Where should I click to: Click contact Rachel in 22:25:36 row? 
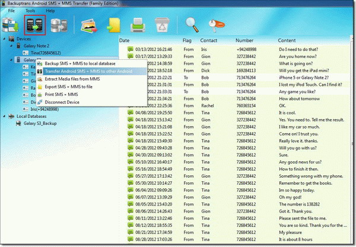tap(208, 105)
